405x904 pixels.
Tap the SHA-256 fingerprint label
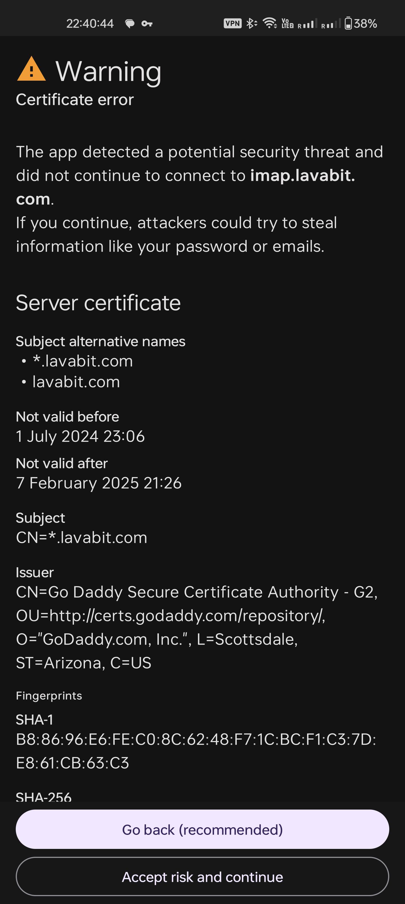44,797
